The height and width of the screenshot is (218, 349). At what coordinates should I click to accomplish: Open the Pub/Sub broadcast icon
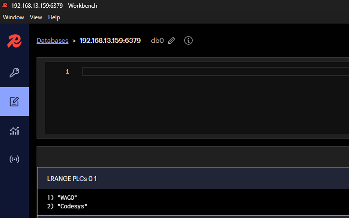click(x=14, y=159)
